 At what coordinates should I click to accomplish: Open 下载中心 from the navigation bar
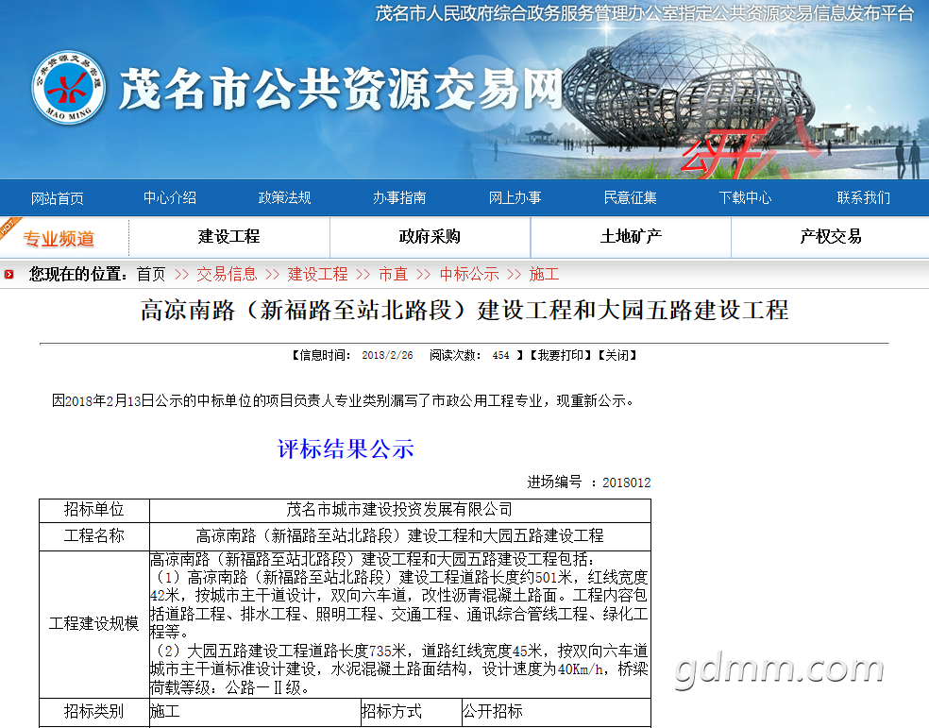[745, 198]
